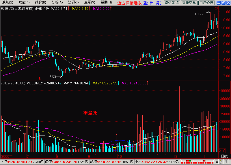Open the 盐田港(日线.前复权) chart title selector
231x165 pixels.
[x=17, y=9]
